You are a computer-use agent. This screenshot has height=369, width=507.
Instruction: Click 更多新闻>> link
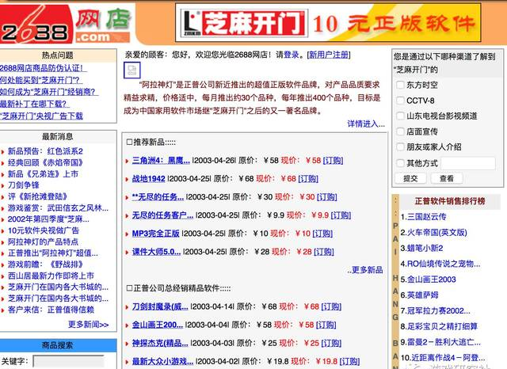(x=88, y=324)
